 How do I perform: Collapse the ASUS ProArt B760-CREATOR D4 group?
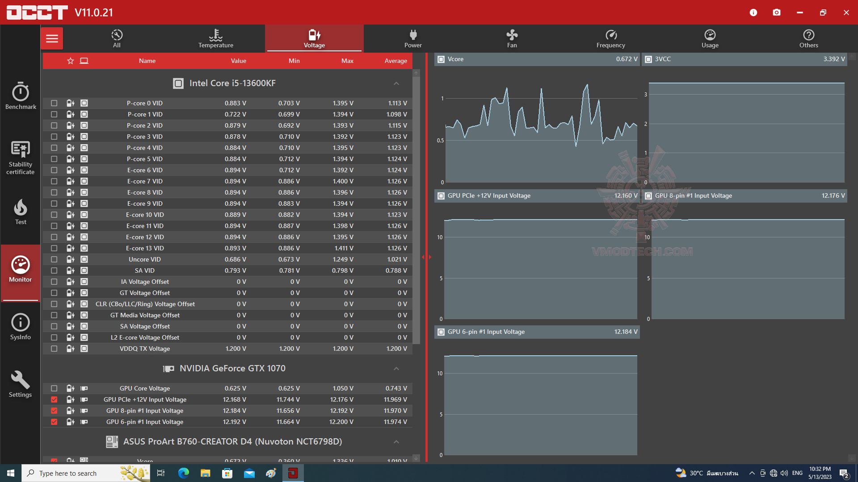pos(396,442)
